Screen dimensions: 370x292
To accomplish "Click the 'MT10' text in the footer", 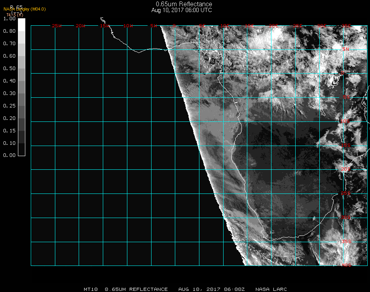I will point(91,289).
